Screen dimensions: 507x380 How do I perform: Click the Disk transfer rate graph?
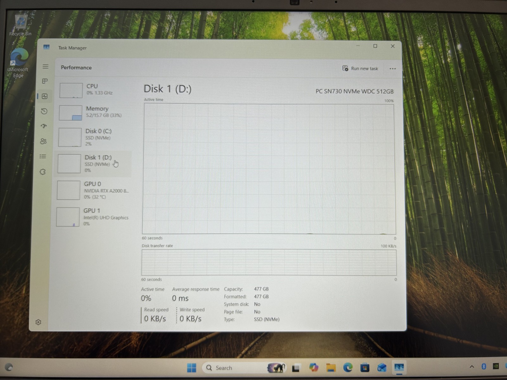pos(269,262)
